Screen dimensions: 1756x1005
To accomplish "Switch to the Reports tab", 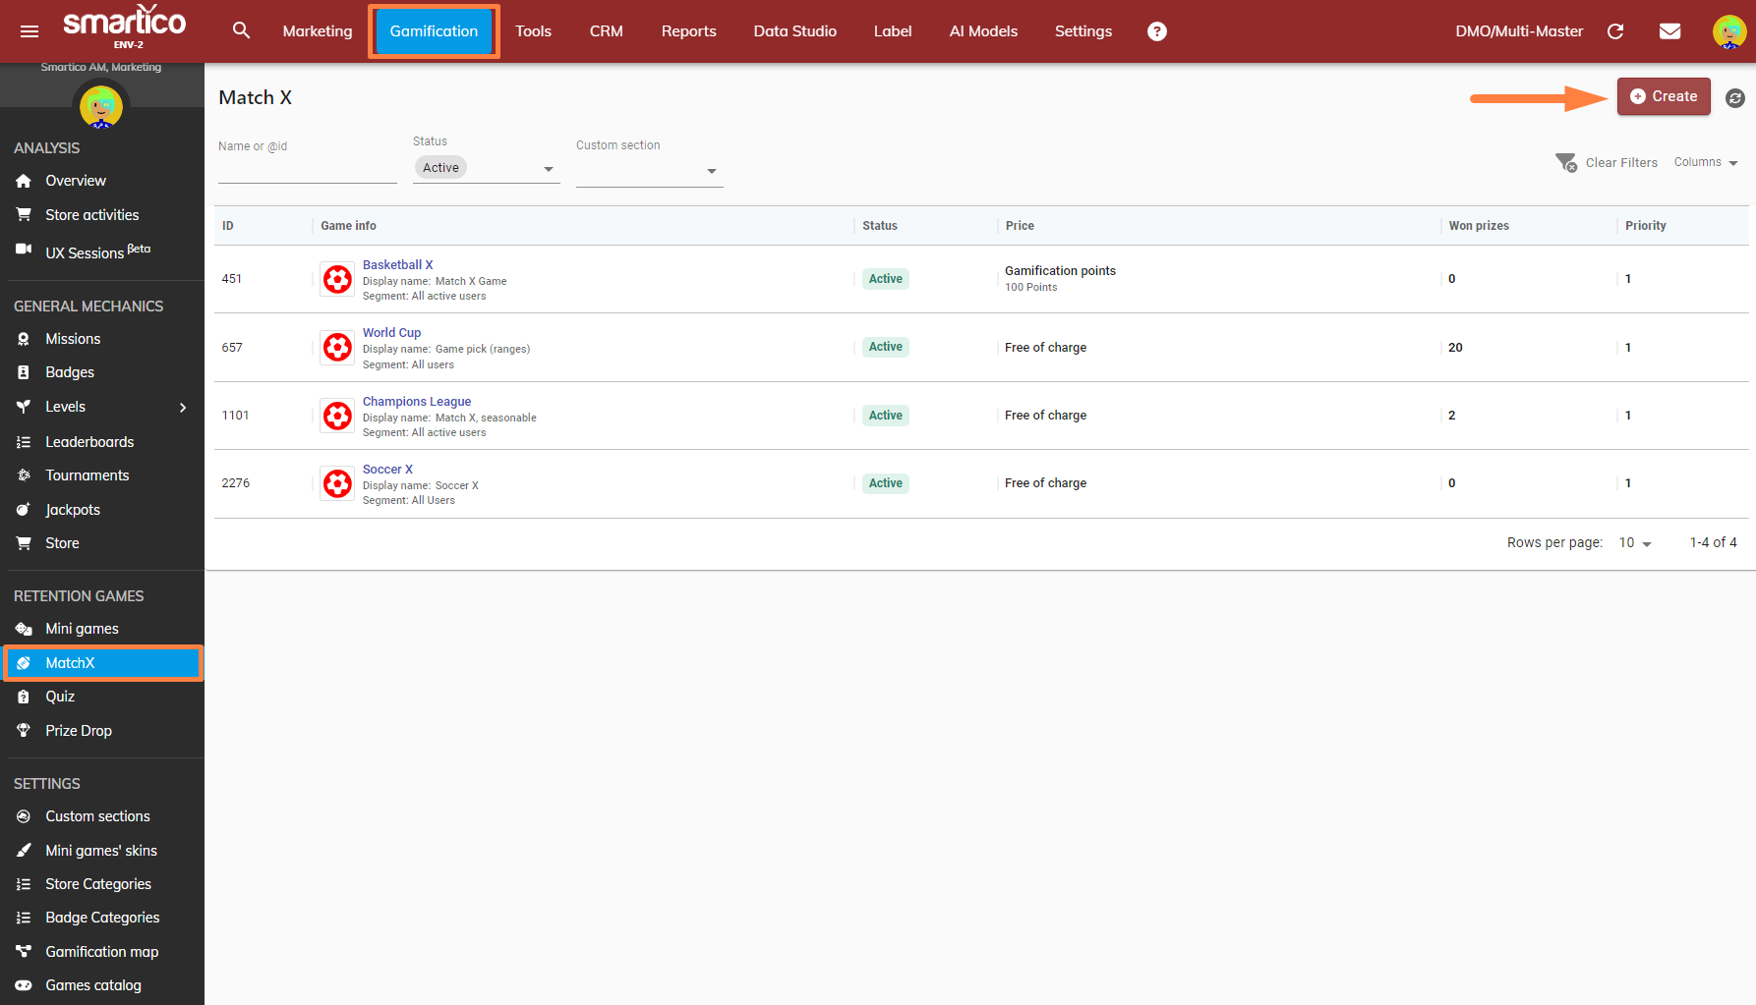I will click(x=688, y=31).
